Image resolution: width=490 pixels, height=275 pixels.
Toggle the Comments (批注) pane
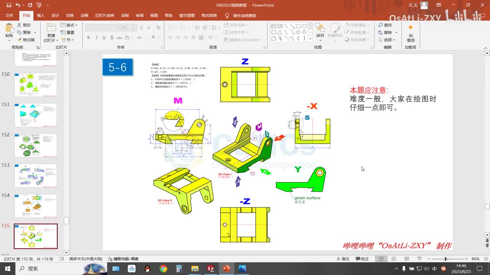362,259
